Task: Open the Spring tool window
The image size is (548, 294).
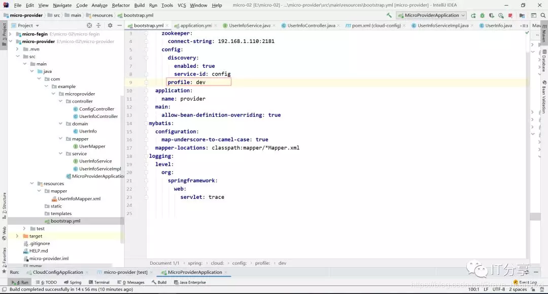Action: point(73,282)
